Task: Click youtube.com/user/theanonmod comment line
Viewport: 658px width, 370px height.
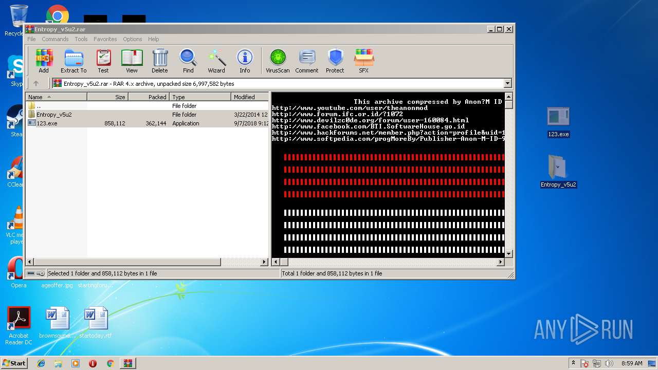Action: click(x=350, y=108)
